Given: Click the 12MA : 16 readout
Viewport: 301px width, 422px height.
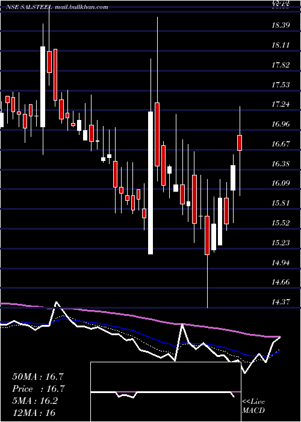Looking at the screenshot, I should [x=34, y=412].
